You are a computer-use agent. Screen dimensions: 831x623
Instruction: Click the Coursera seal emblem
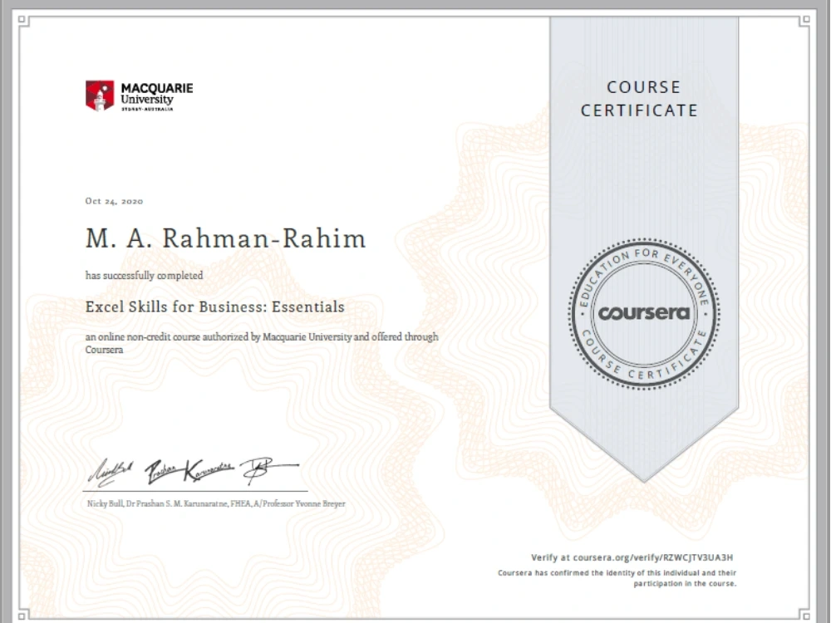[x=644, y=314]
